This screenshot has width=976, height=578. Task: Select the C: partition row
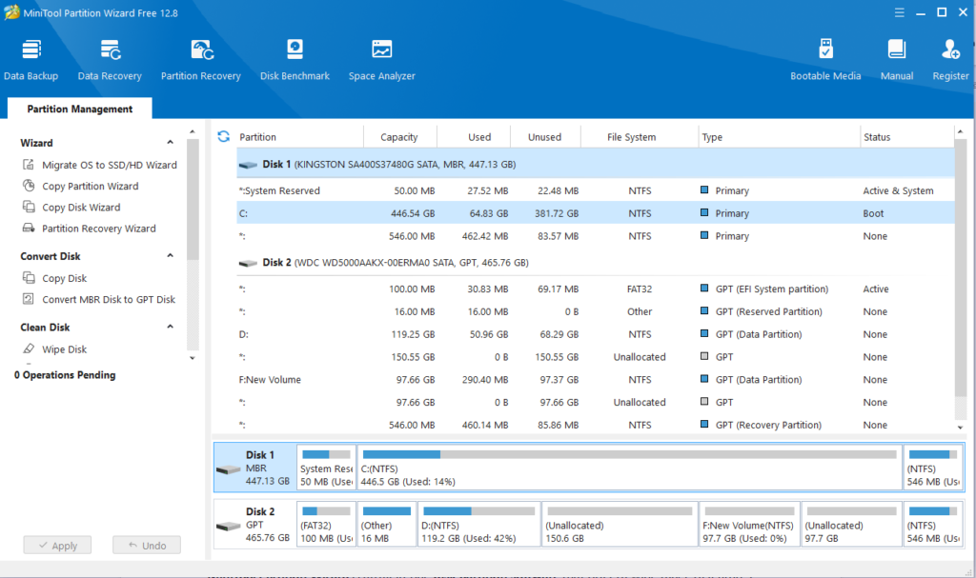pyautogui.click(x=595, y=213)
